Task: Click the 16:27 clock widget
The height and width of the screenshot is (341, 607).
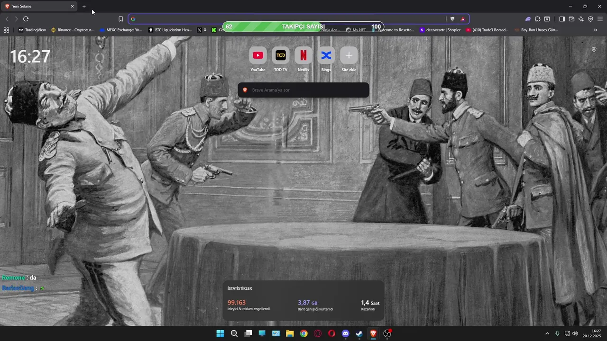Action: coord(30,57)
